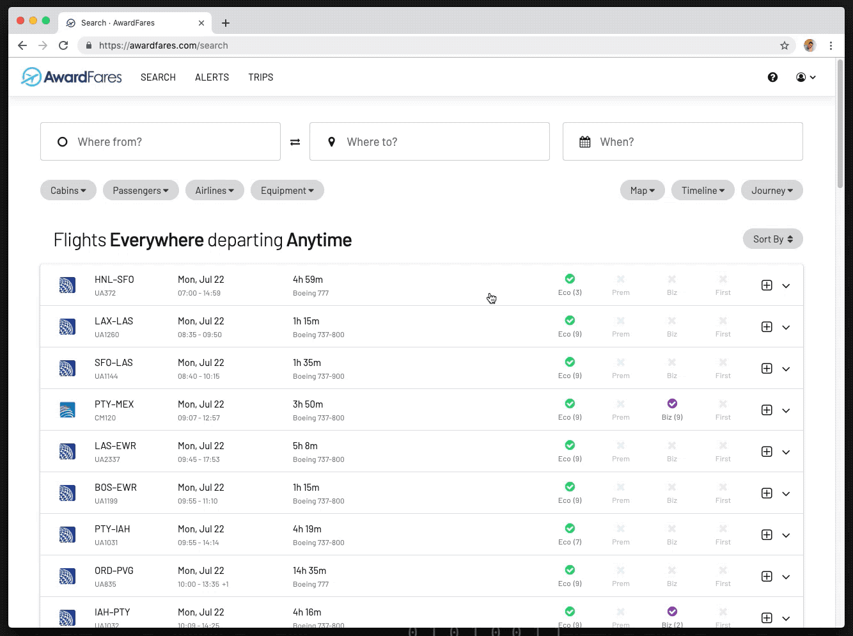The height and width of the screenshot is (636, 853).
Task: Click the Where from? input field
Action: click(x=160, y=141)
